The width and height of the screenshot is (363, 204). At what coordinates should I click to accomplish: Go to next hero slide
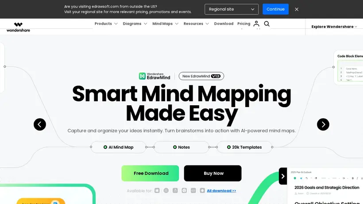(x=323, y=124)
